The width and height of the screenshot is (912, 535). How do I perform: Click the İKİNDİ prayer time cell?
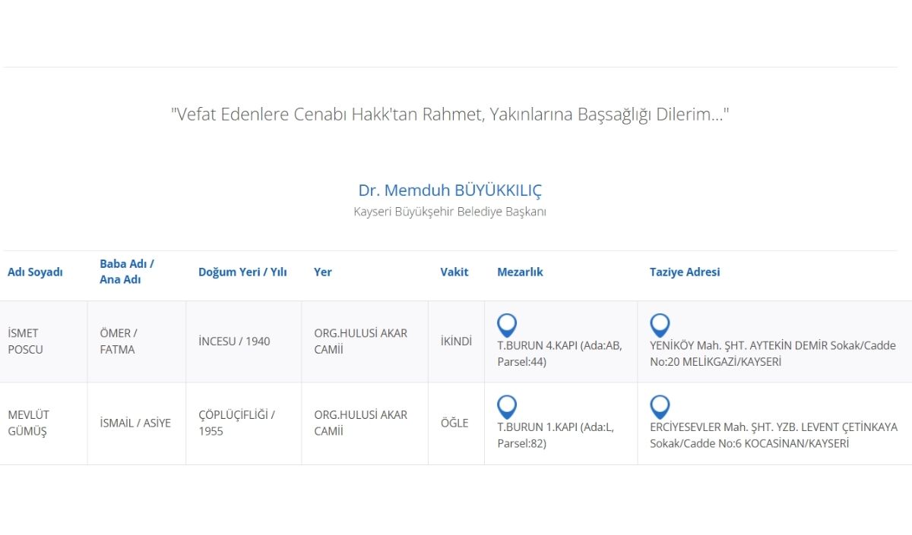pos(456,341)
